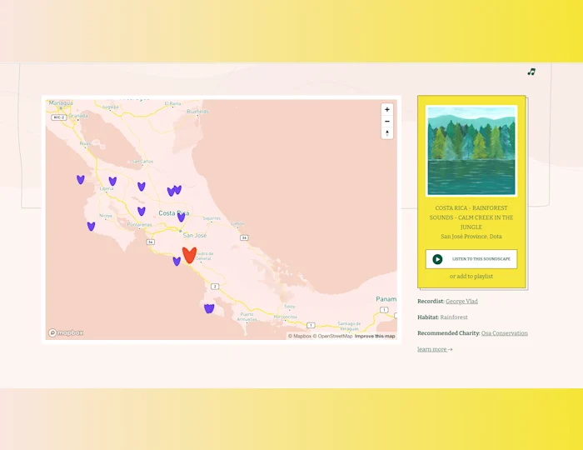This screenshot has width=583, height=450.
Task: Click the Puntarenas label on the map
Action: pos(139,225)
